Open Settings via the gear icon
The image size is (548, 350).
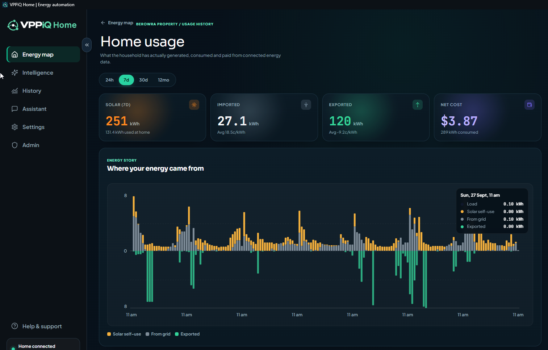coord(15,127)
